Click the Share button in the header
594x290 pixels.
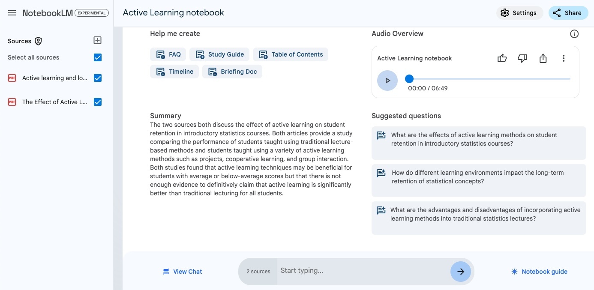[568, 13]
